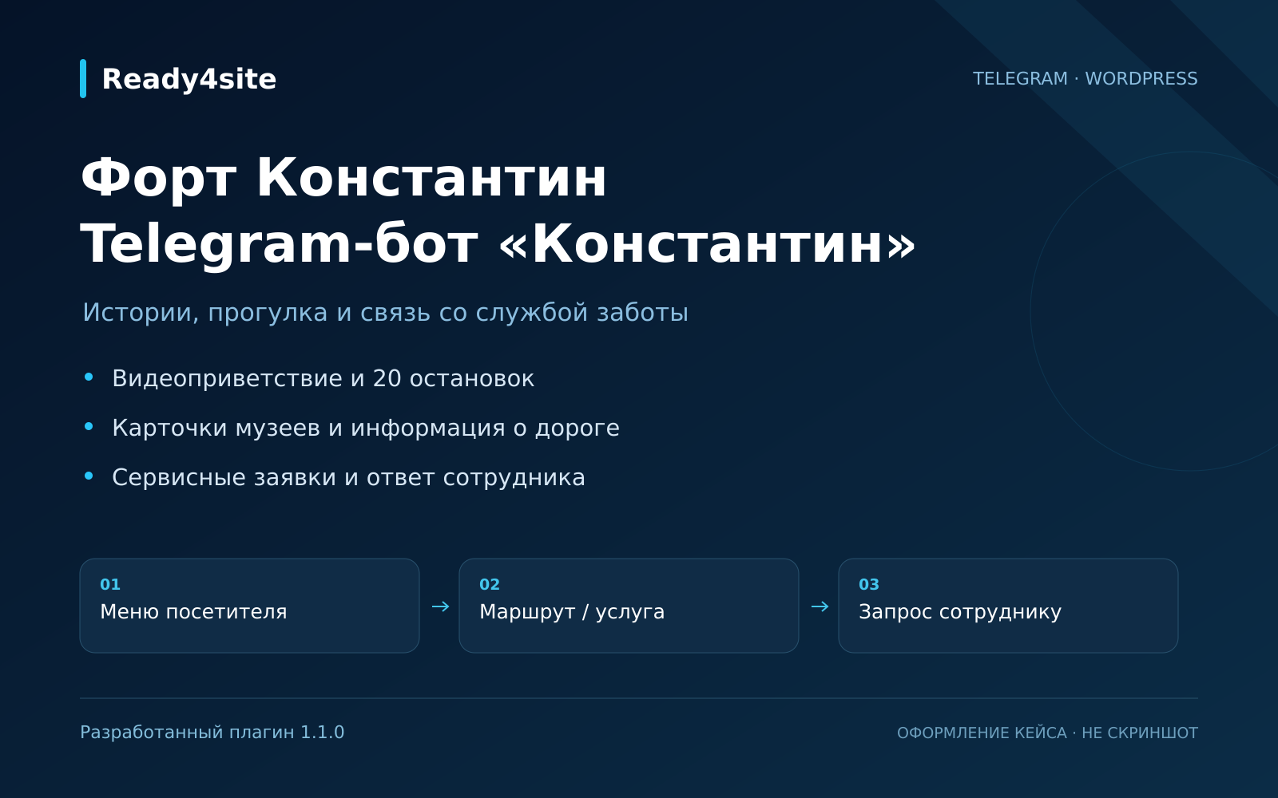Click the Ready4site logo text

pyautogui.click(x=189, y=79)
